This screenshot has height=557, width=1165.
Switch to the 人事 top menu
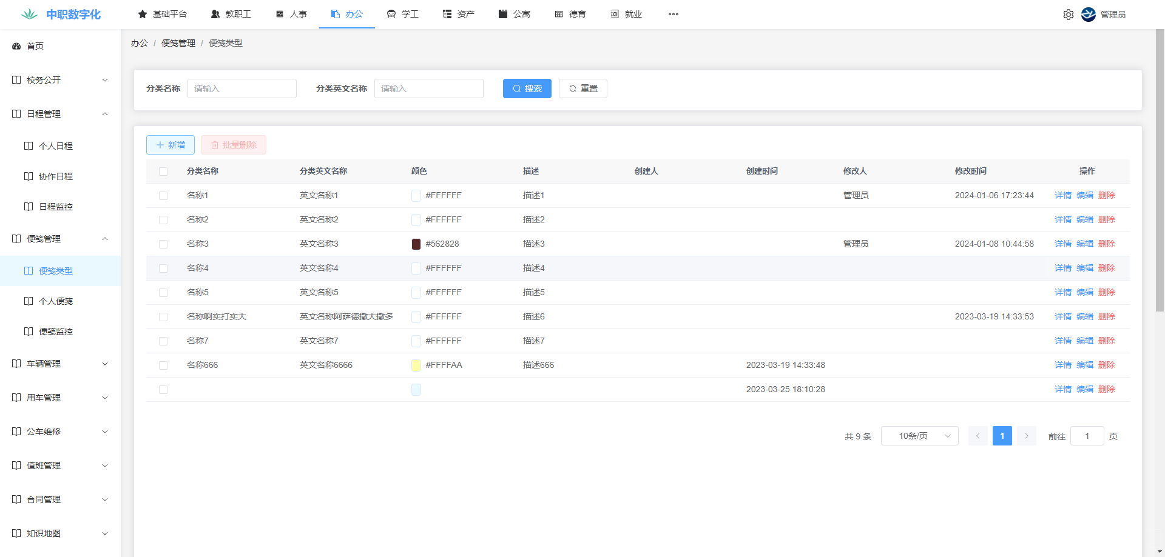coord(291,14)
